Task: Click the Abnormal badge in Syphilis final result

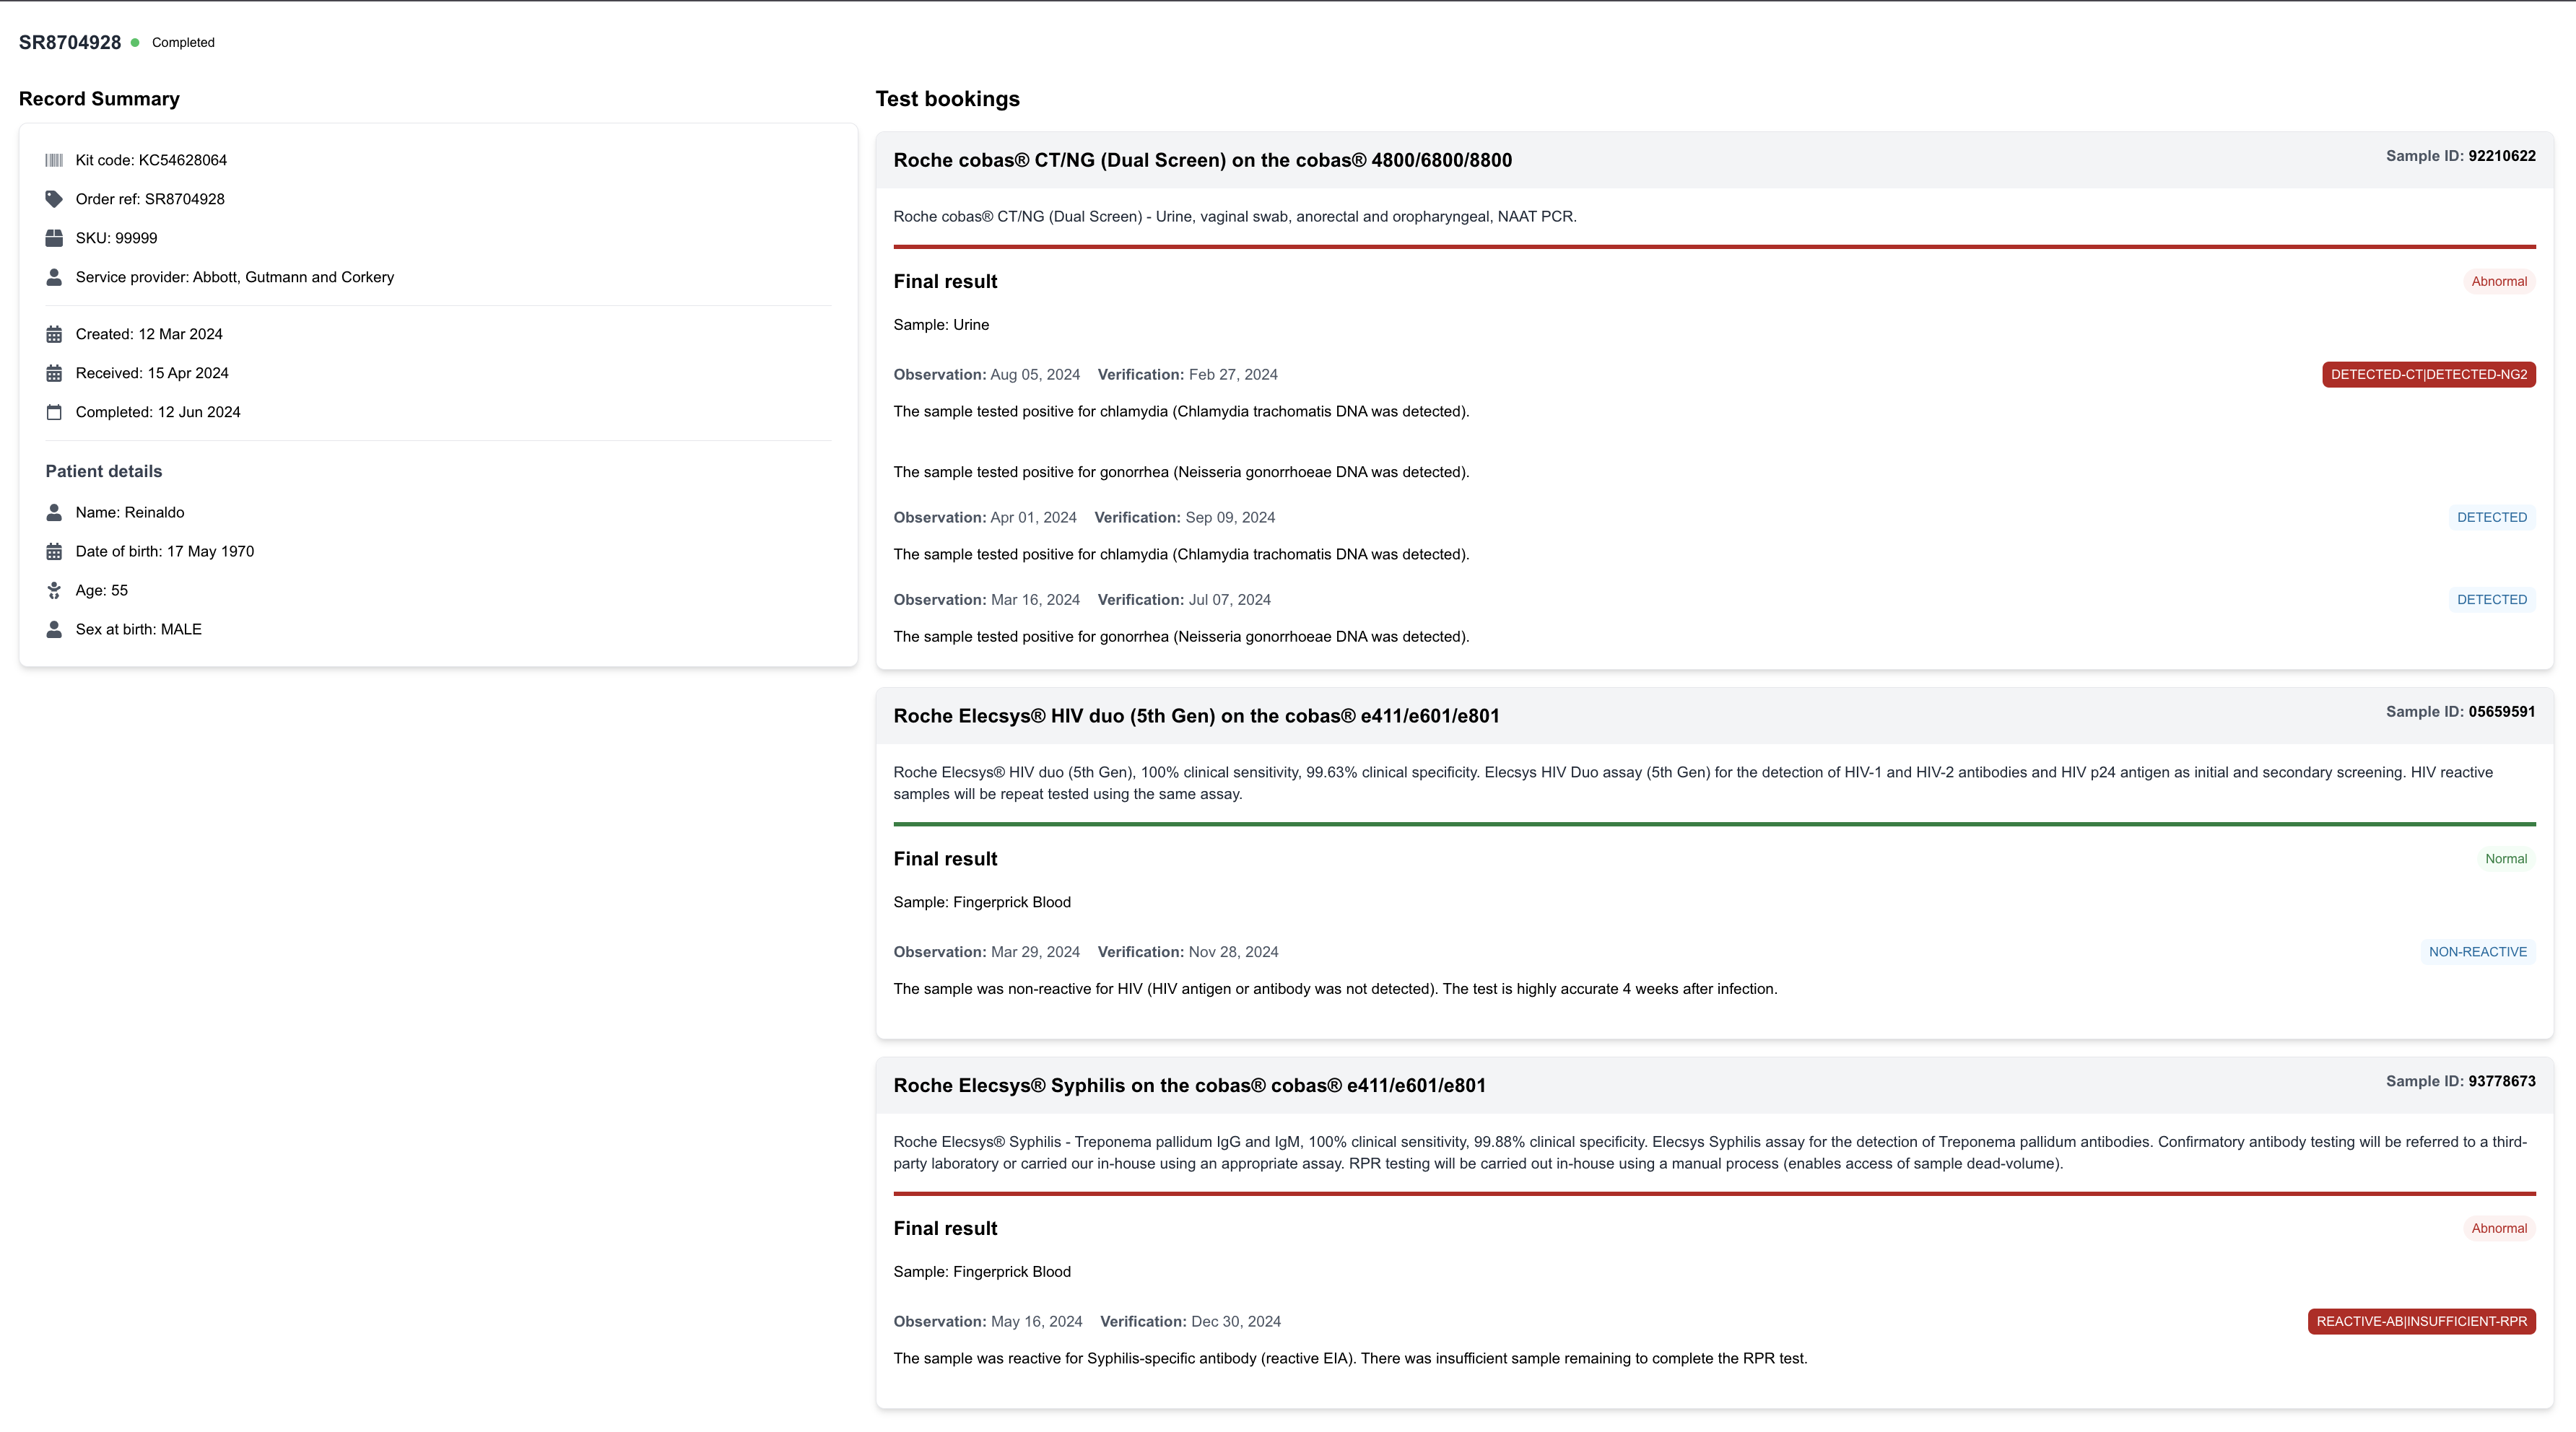Action: (2499, 1228)
